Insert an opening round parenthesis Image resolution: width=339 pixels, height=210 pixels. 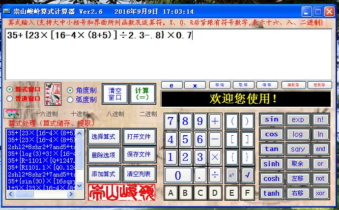click(232, 121)
